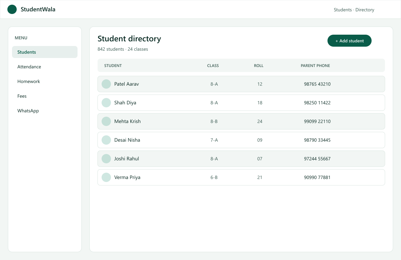Select the name Patel Aarav
This screenshot has height=260, width=401.
(x=127, y=84)
